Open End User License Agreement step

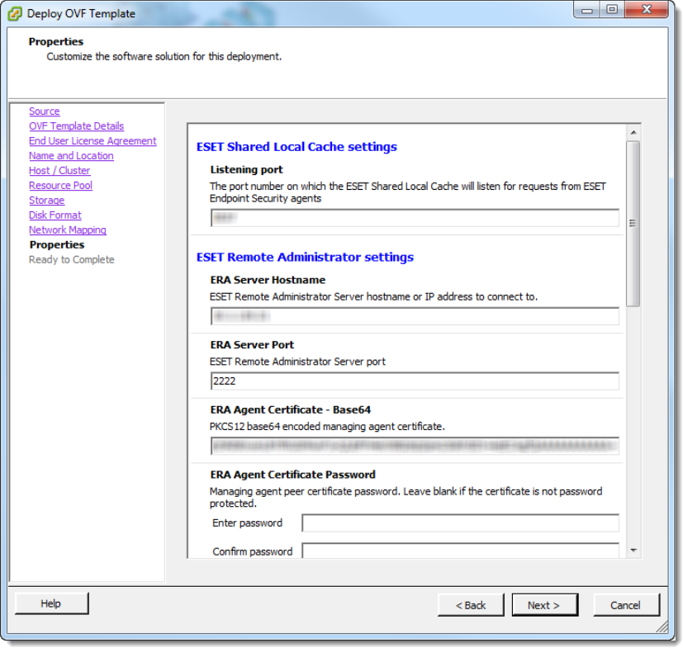(92, 141)
